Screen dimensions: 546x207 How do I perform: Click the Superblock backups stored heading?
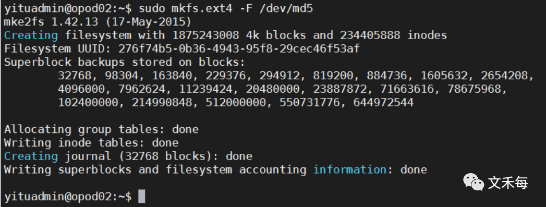[x=125, y=62]
